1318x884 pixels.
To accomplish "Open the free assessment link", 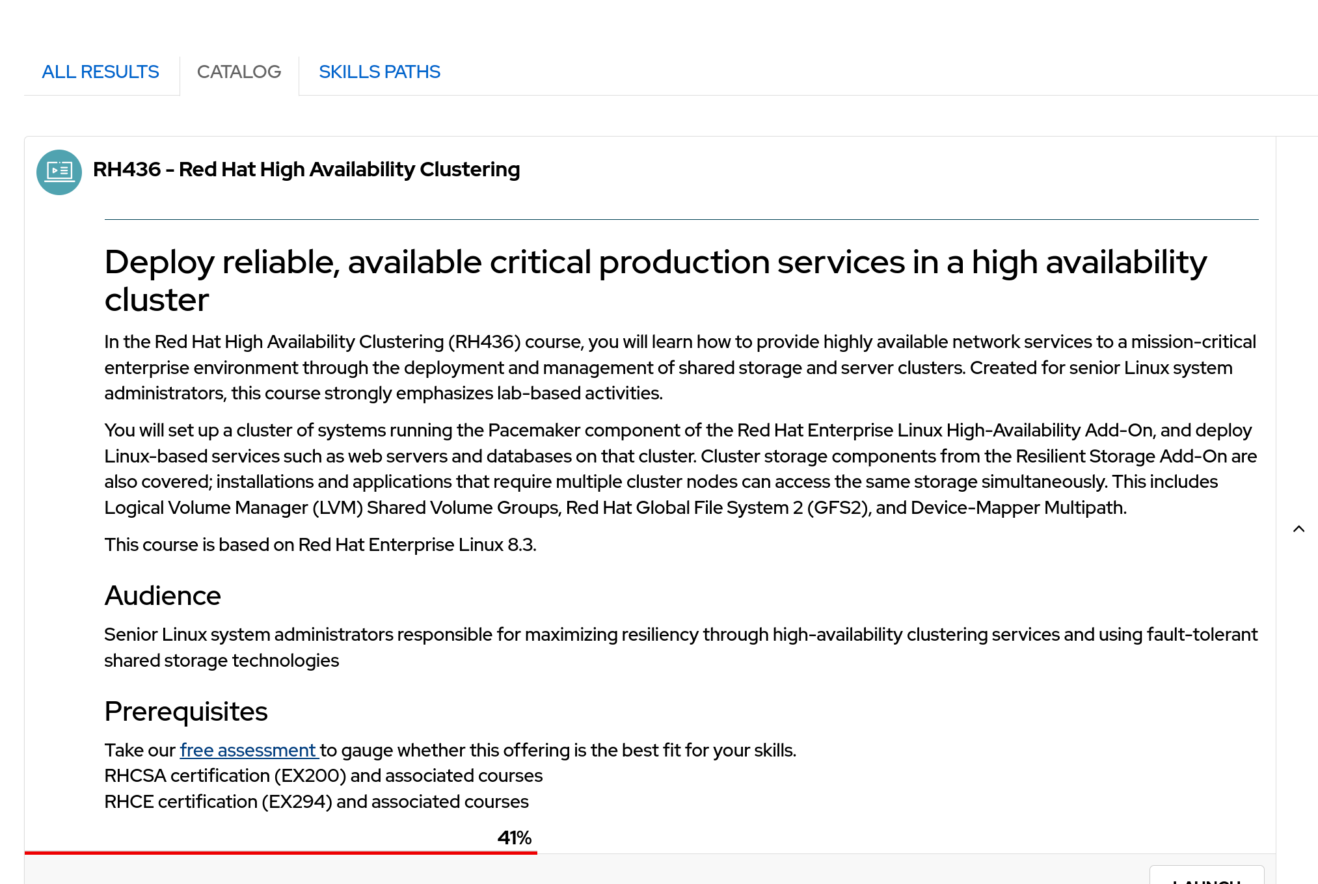I will click(x=249, y=750).
